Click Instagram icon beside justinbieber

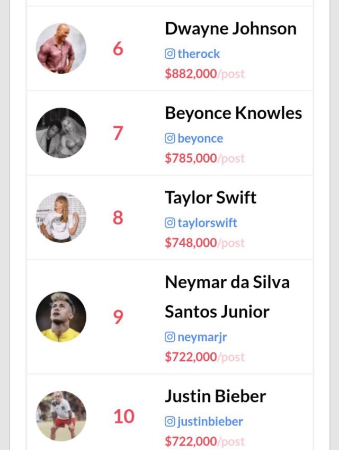coord(170,421)
